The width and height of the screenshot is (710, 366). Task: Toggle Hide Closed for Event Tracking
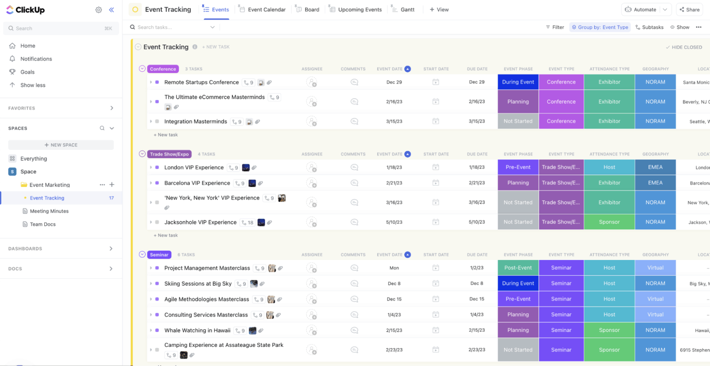(x=684, y=47)
